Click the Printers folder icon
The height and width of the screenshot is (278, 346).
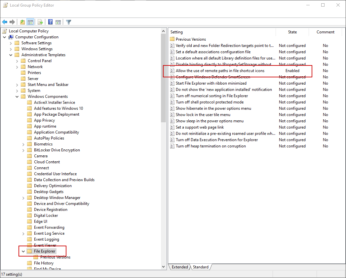point(23,73)
